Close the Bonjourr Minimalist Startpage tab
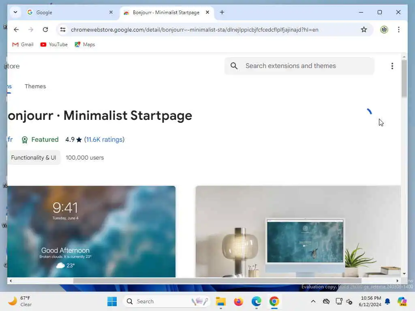 207,12
